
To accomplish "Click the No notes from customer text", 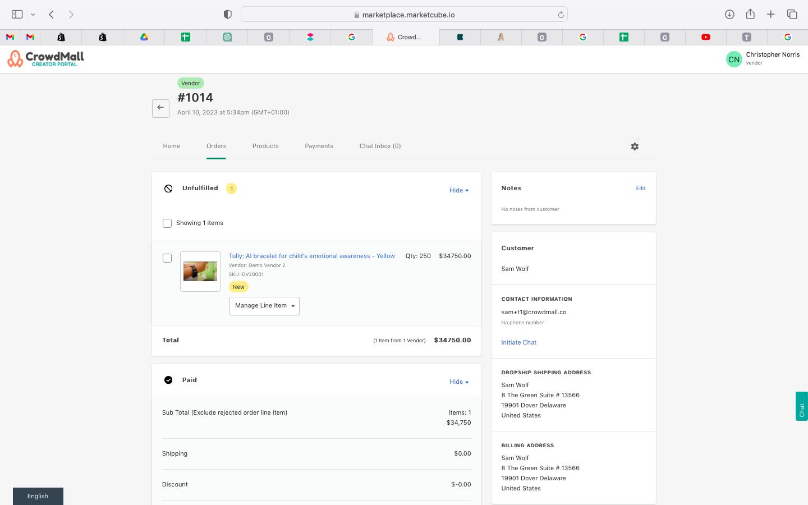I will pyautogui.click(x=530, y=209).
